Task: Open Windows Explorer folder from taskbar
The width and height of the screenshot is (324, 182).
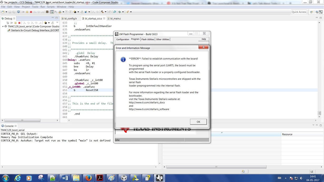Action: (76, 178)
